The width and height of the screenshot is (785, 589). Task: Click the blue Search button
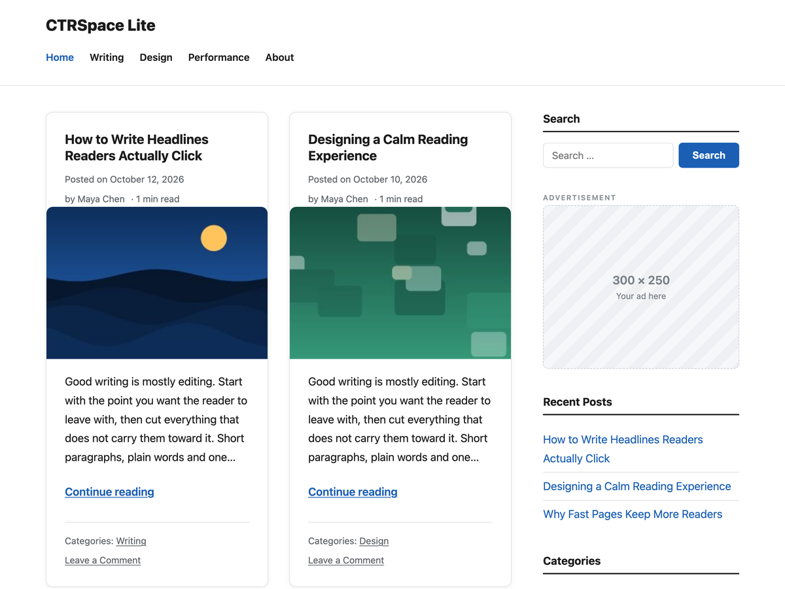point(708,155)
